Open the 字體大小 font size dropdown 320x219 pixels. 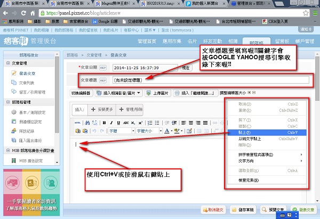click(148, 131)
